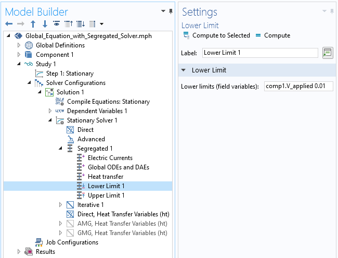The height and width of the screenshot is (258, 338).
Task: Select the Compile Equations: Stationary icon
Action: [60, 102]
